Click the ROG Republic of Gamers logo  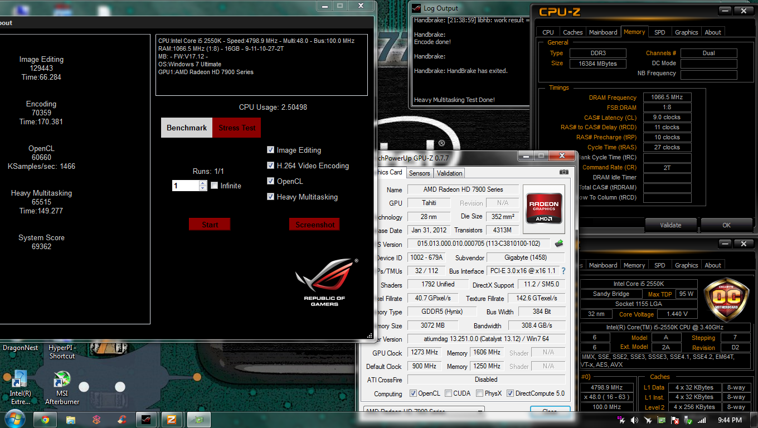[x=327, y=282]
